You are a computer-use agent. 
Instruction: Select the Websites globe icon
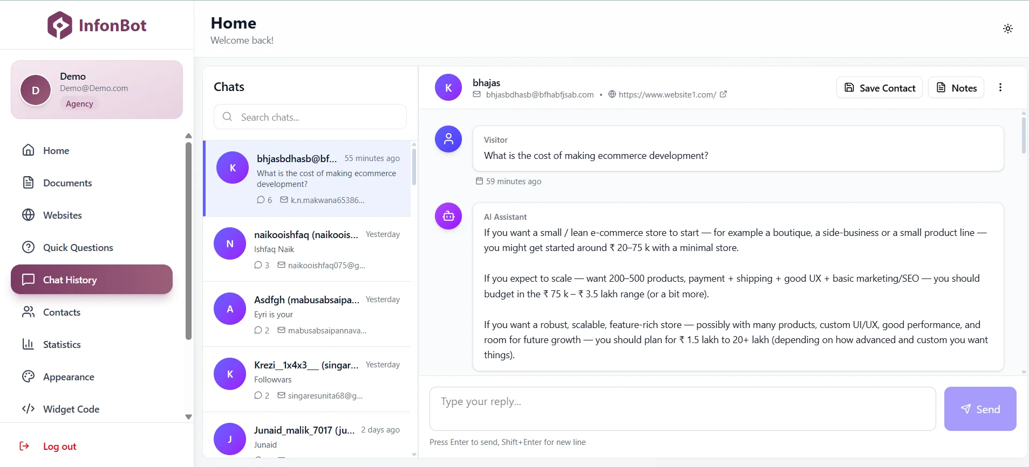coord(28,215)
